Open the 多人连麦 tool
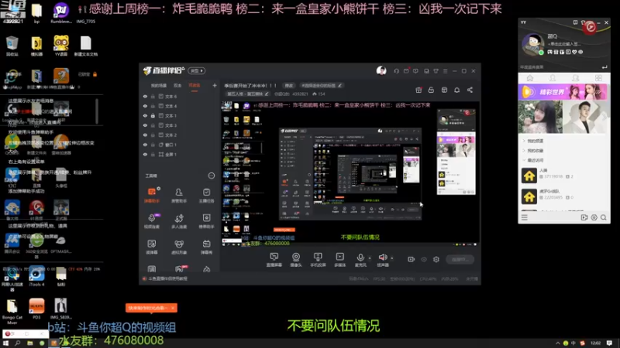Screen dimensions: 620x348 click(179, 221)
